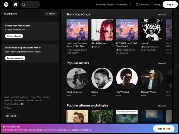Open RHYNO song cover art
This screenshot has height=134, width=179.
(x=127, y=30)
